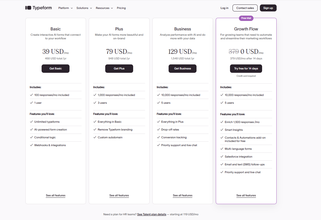Click Try free for 14 days
This screenshot has width=321, height=220.
(246, 69)
